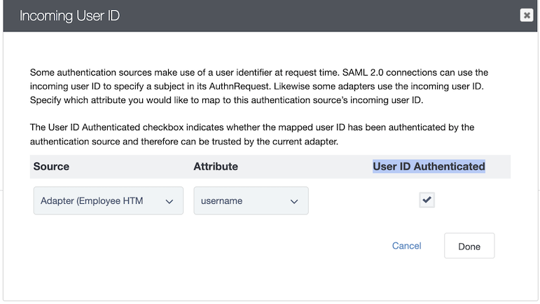This screenshot has height=304, width=540.
Task: Click the Cancel link
Action: tap(406, 246)
